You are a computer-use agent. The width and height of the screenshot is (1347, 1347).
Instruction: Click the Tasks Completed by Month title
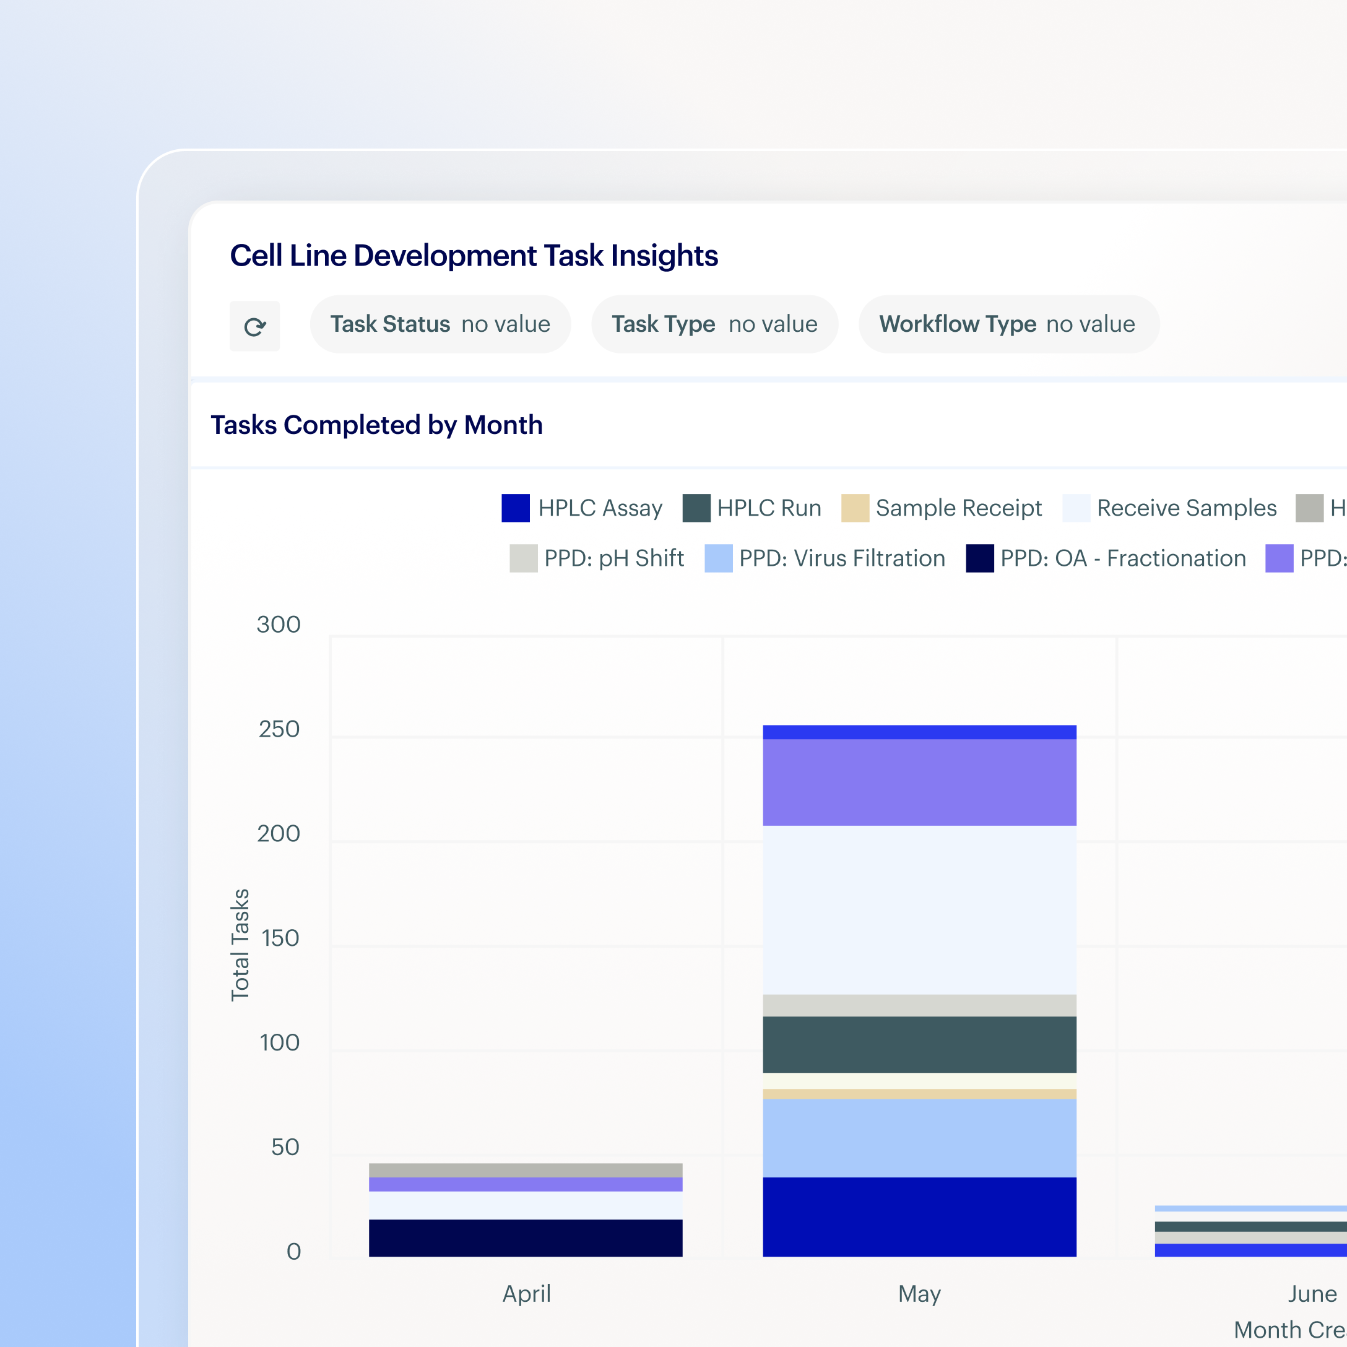click(376, 425)
